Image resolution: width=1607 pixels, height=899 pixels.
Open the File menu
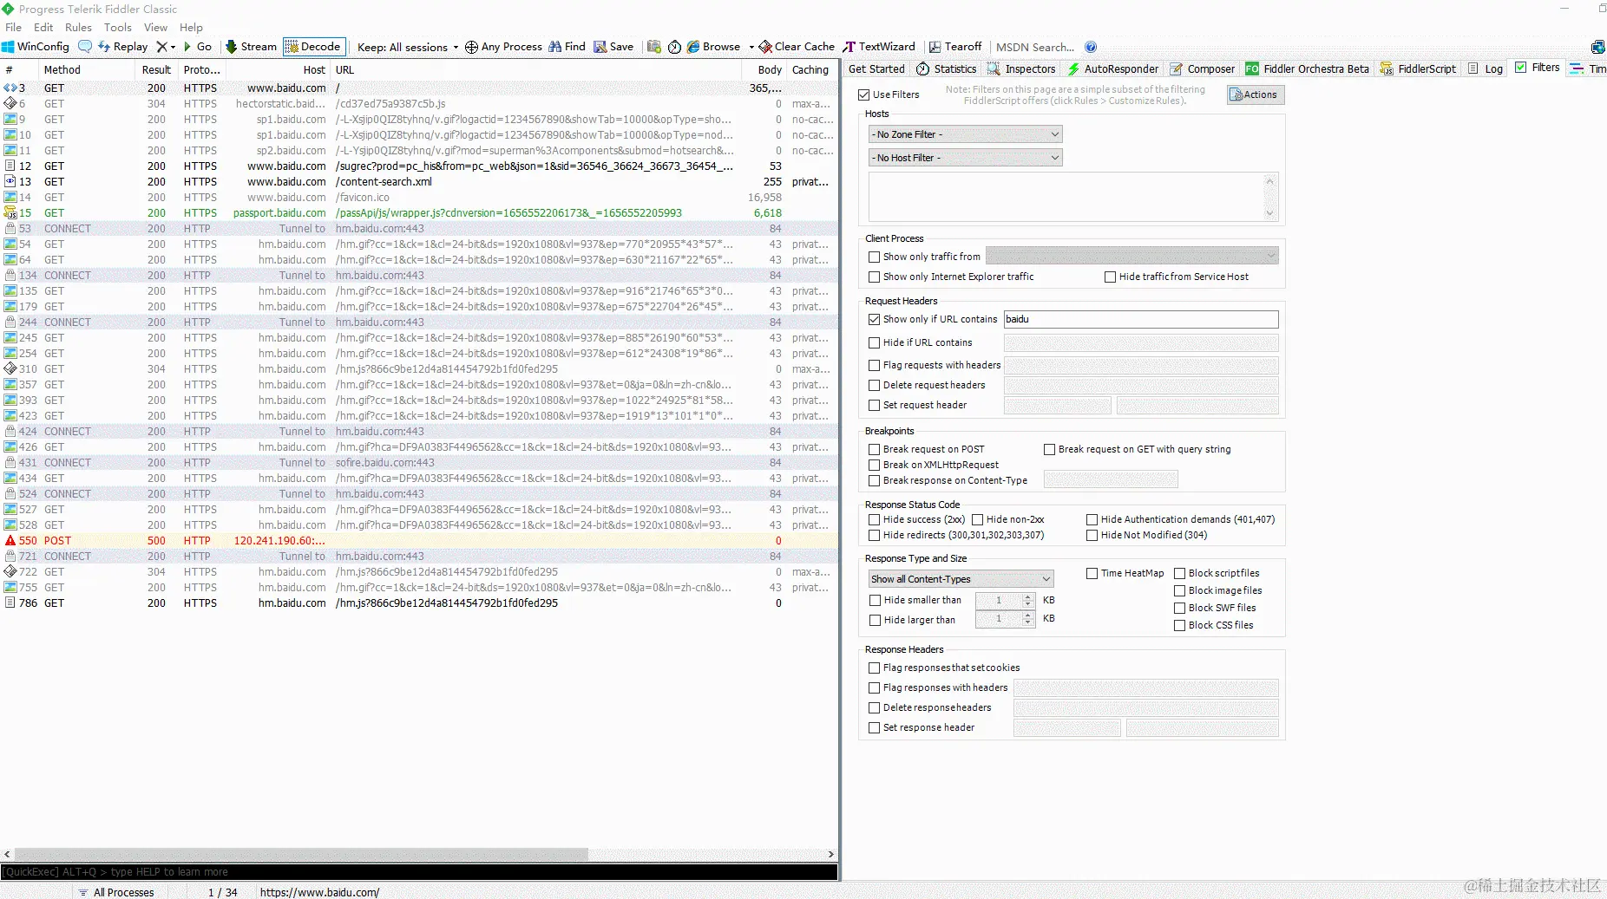pos(13,27)
